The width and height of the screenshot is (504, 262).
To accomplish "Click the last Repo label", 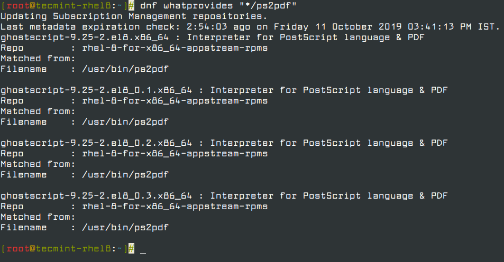I will (x=12, y=207).
